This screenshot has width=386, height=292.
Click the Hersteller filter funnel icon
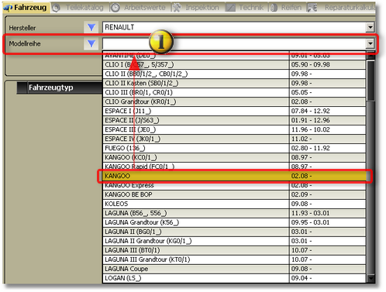tap(91, 27)
